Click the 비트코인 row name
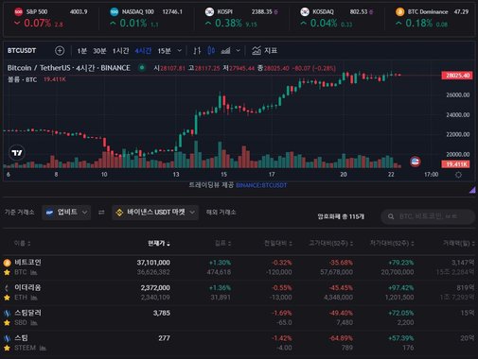This screenshot has height=359, width=478. pyautogui.click(x=27, y=263)
